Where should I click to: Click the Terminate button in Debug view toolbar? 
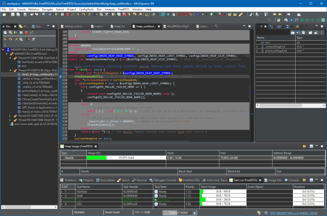pos(26,32)
